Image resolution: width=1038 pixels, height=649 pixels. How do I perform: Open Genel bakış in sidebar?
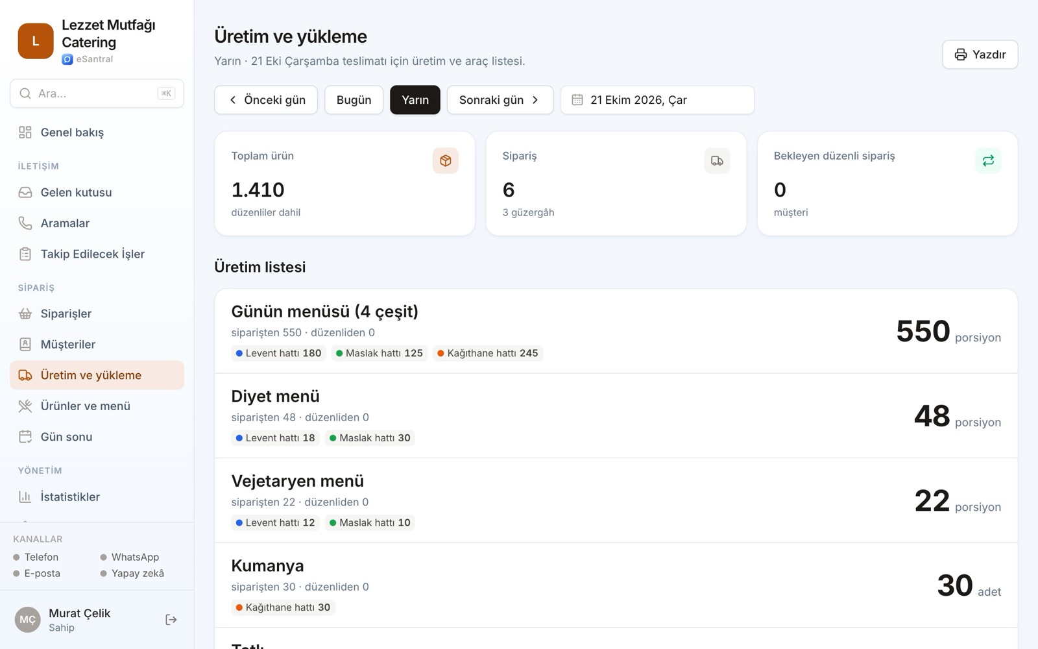pyautogui.click(x=97, y=132)
